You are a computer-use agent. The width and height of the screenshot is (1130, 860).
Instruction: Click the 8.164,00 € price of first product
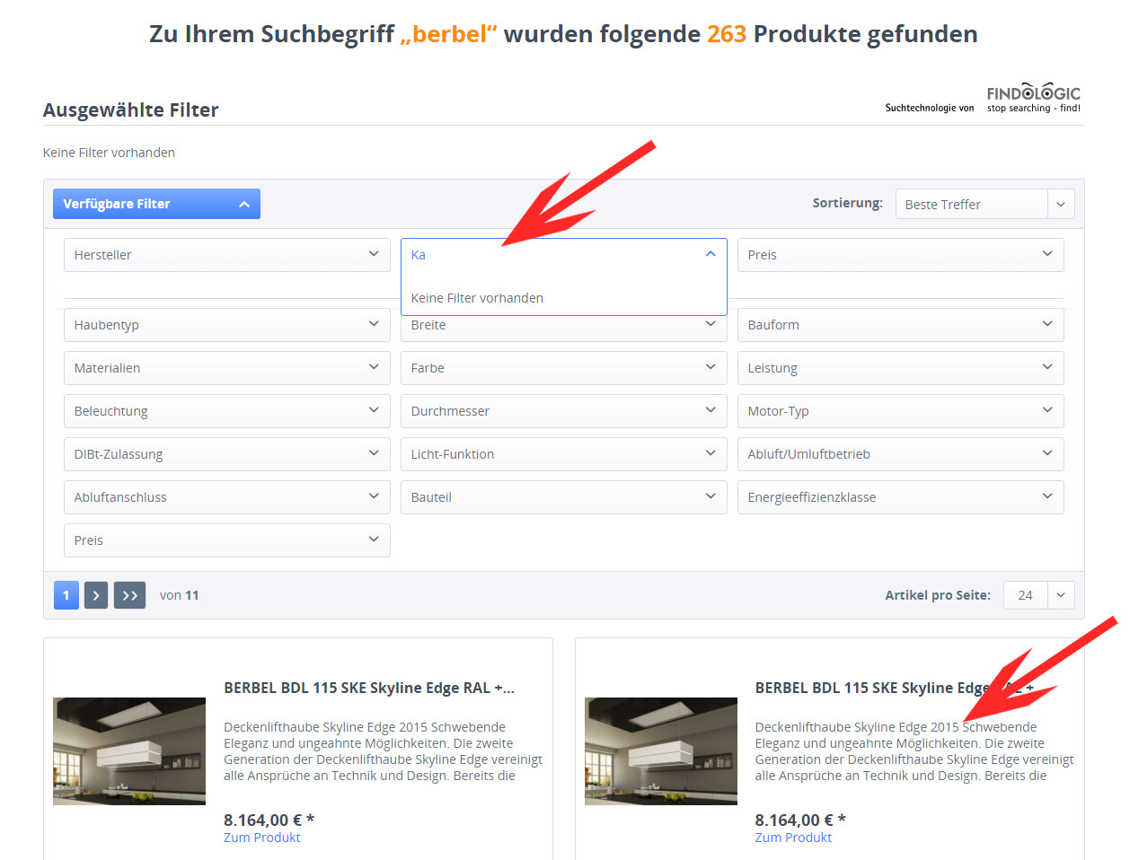(x=269, y=820)
